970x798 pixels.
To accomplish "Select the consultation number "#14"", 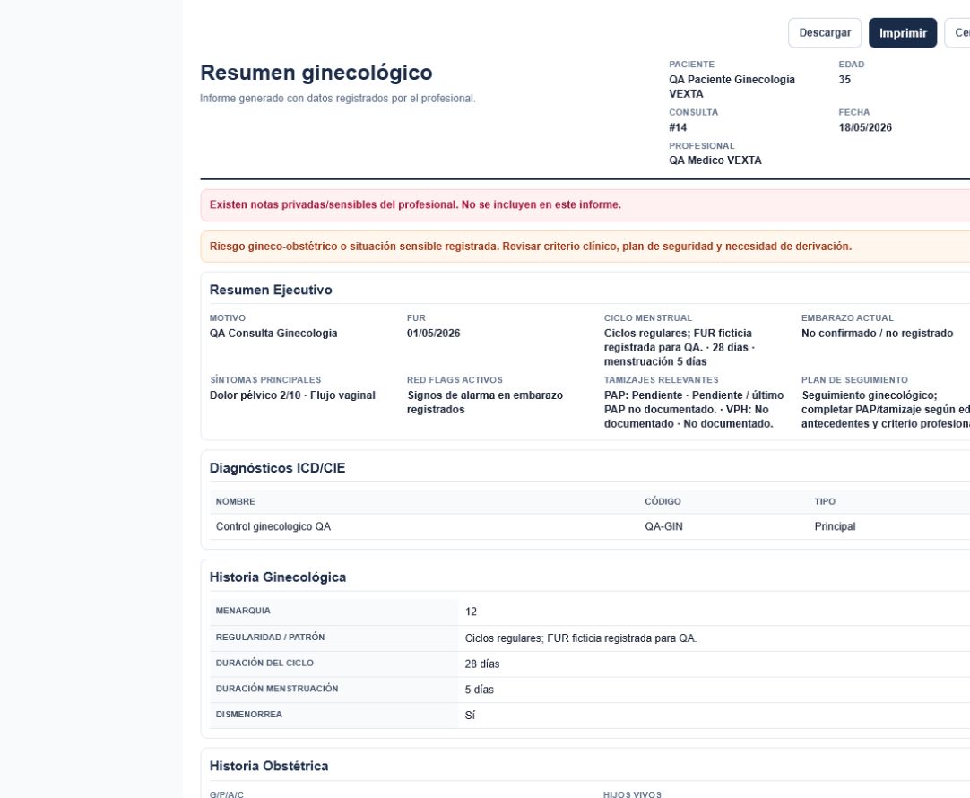I will (678, 127).
